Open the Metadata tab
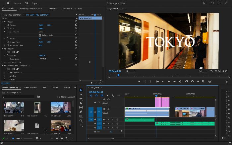This screenshot has height=145, width=232. 52,9
